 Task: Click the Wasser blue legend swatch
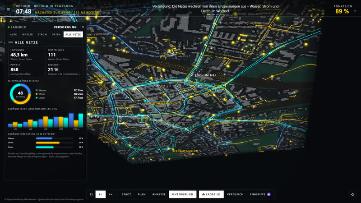[37, 90]
